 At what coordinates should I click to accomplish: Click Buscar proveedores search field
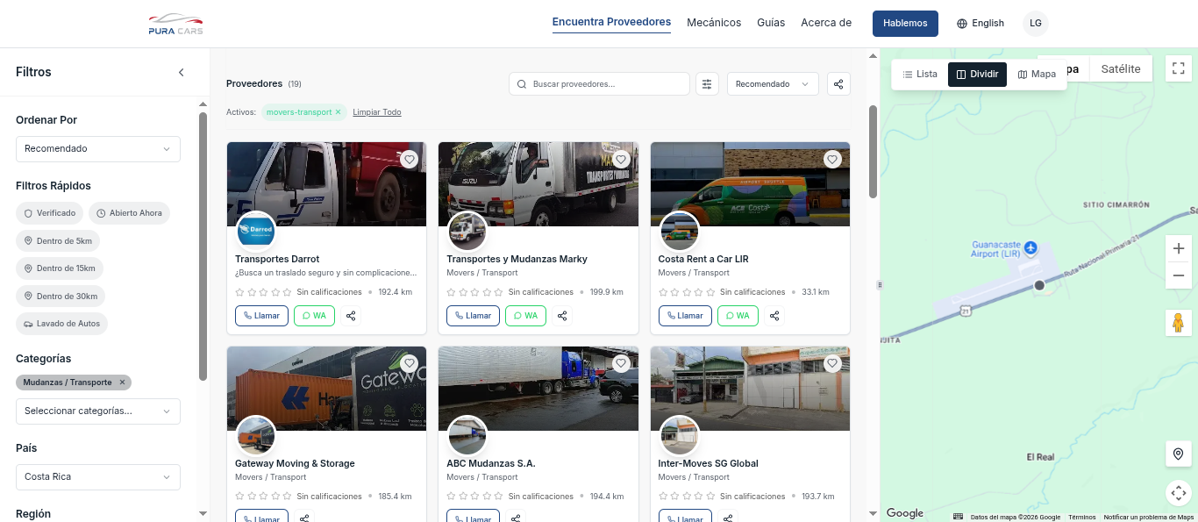[x=599, y=83]
